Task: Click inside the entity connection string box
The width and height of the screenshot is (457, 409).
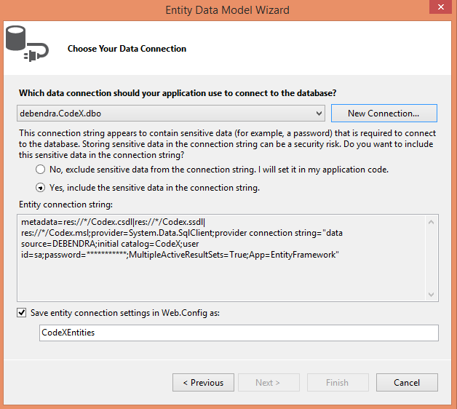Action: 218,256
